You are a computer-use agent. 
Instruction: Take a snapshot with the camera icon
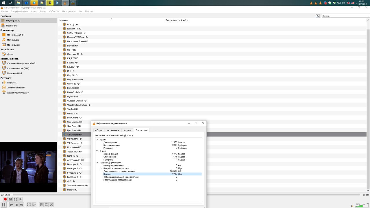10,199
